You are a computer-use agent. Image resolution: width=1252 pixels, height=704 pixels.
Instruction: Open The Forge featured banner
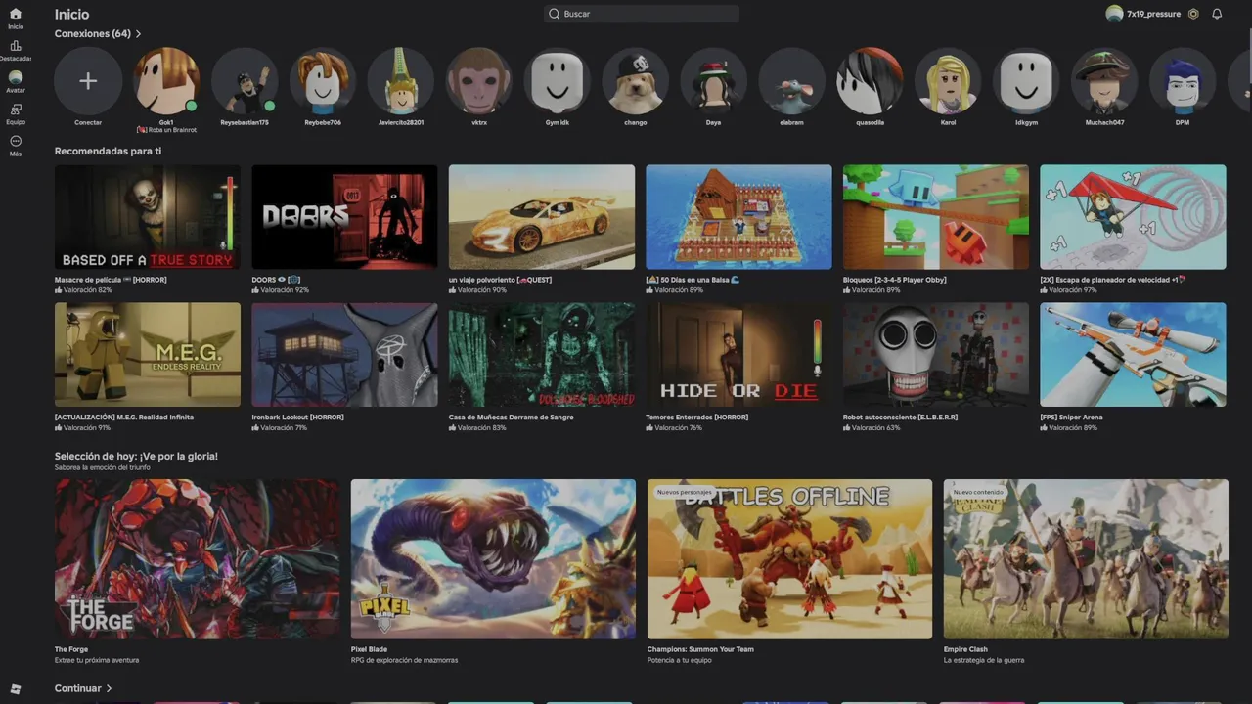[x=197, y=559]
